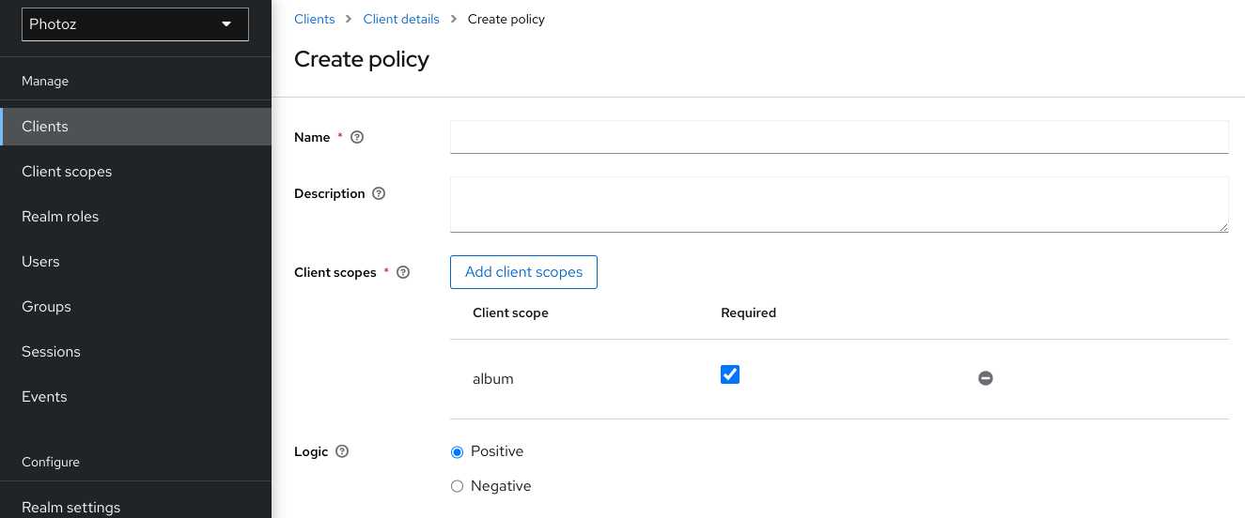Go to Realm roles page
Image resolution: width=1245 pixels, height=518 pixels.
pos(60,217)
